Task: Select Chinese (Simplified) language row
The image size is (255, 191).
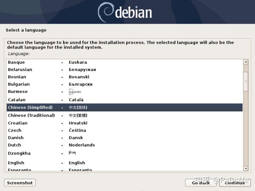Action: click(x=125, y=108)
